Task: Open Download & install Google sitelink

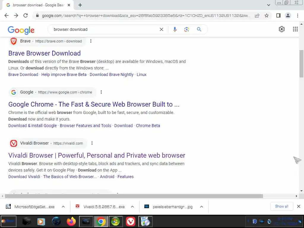Action: coord(32,126)
